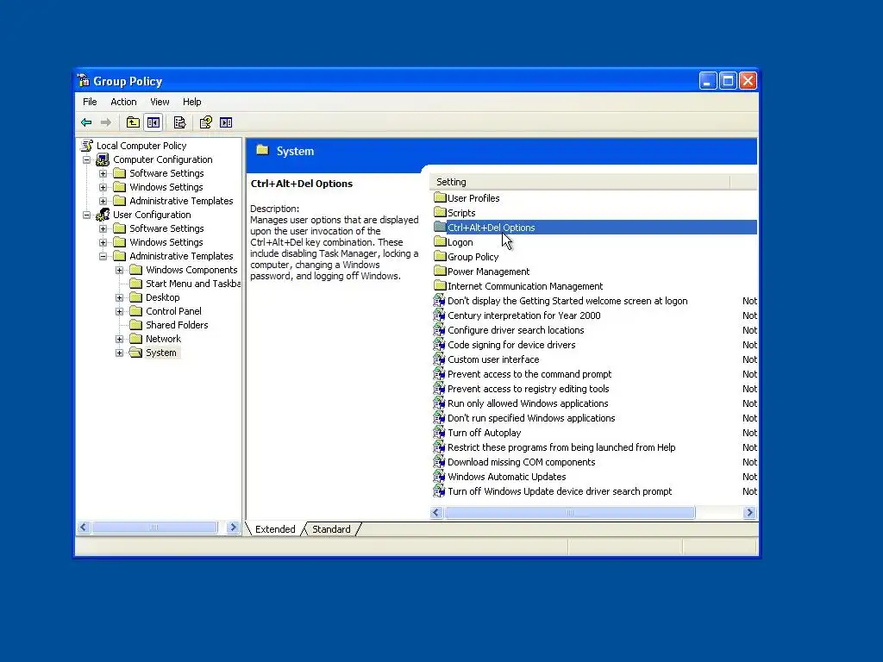Click the Setting column header
Viewport: 883px width, 662px height.
[580, 182]
